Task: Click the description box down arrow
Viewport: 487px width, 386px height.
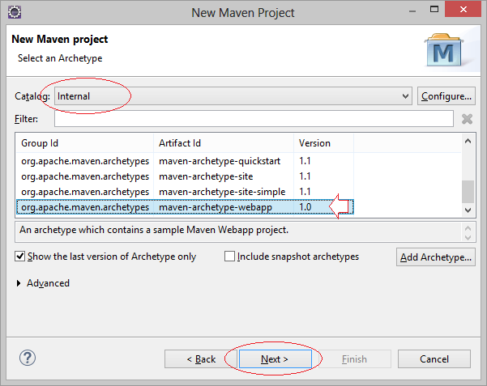Action: point(468,238)
